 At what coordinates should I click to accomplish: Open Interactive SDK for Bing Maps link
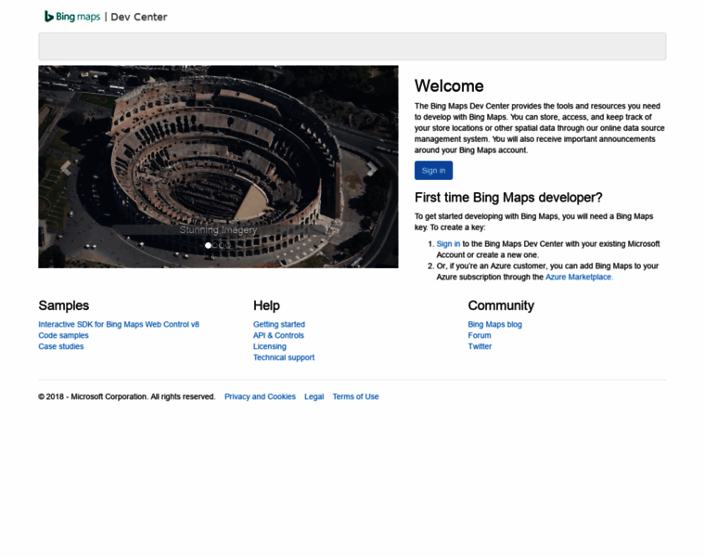coord(119,325)
